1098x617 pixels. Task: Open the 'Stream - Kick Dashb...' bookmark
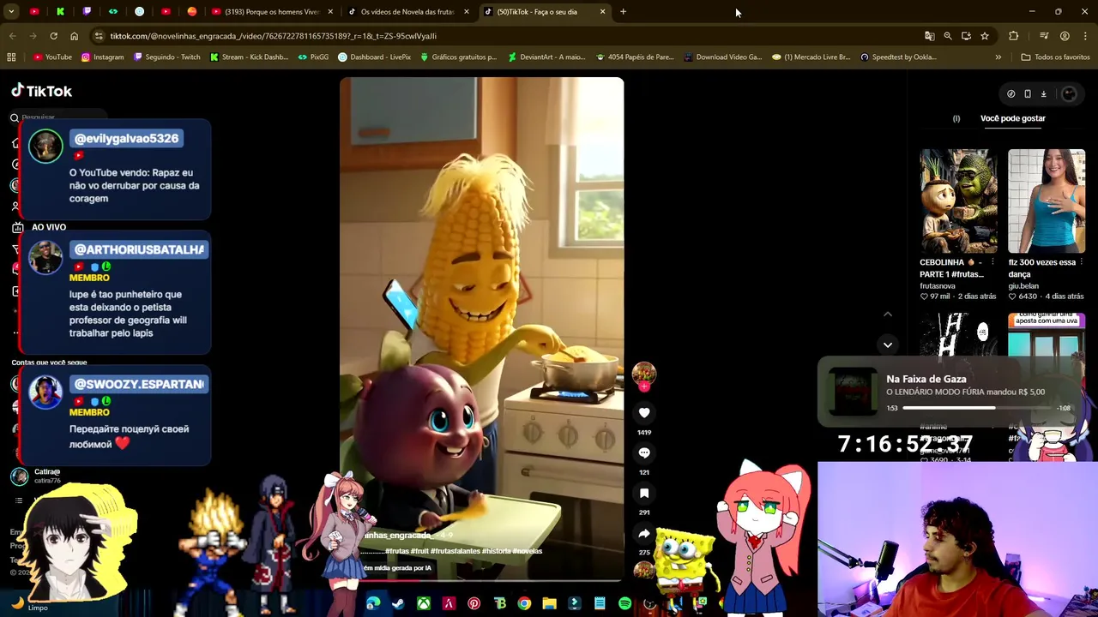tap(249, 57)
